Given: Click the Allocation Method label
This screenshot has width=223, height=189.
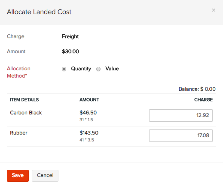Looking at the screenshot, I should [18, 72].
